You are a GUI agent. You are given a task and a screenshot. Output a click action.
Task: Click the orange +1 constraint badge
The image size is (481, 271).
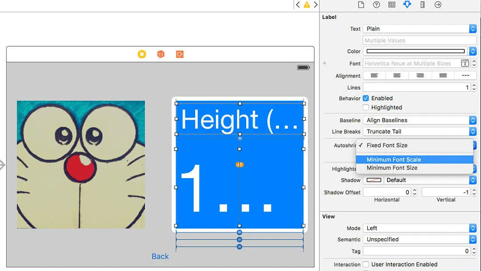pyautogui.click(x=240, y=165)
